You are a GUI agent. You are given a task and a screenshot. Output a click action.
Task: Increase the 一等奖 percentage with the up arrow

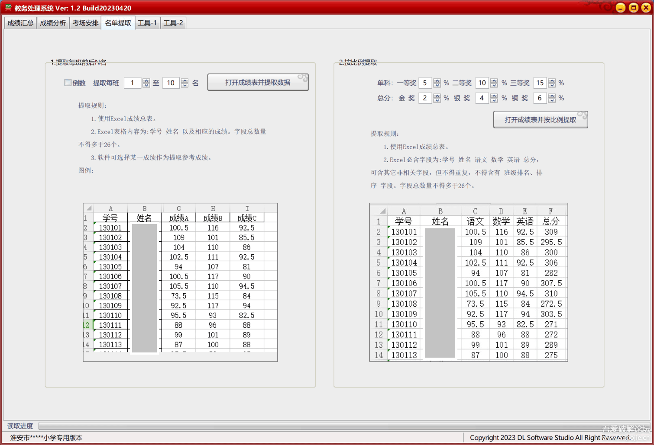(x=437, y=80)
